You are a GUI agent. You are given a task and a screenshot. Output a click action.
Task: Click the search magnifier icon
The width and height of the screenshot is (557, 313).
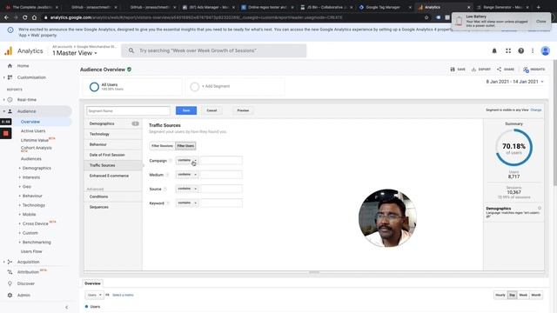[131, 50]
